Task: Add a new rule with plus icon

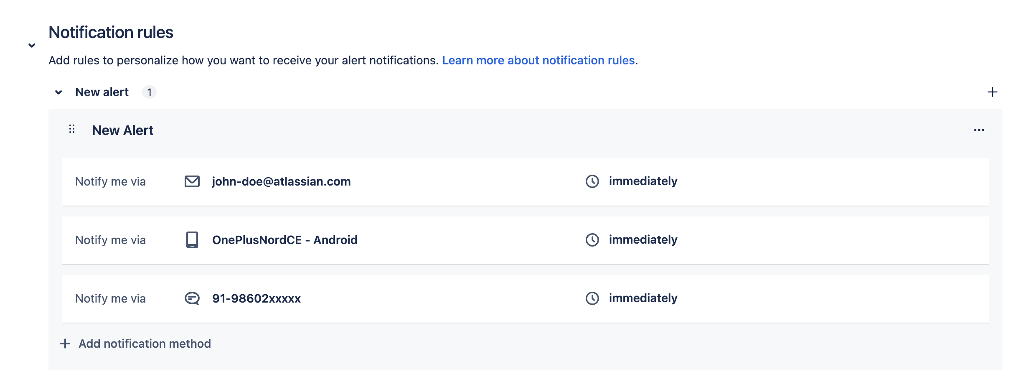Action: pos(993,92)
